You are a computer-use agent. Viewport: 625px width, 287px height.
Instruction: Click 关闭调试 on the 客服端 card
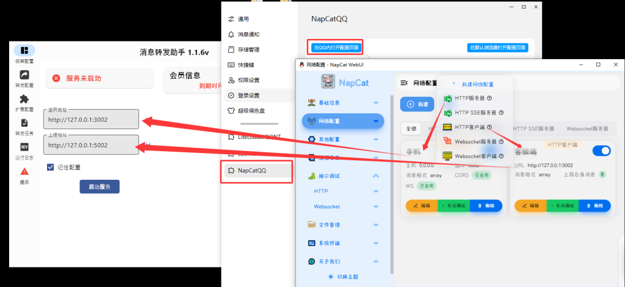563,206
